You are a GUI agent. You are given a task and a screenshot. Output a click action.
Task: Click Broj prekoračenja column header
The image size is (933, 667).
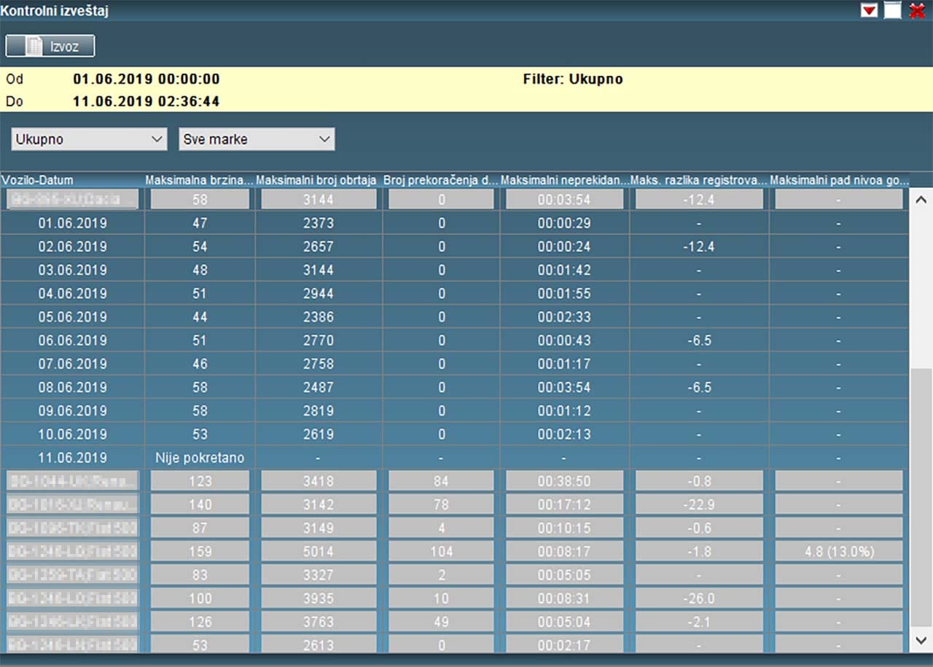coord(440,180)
